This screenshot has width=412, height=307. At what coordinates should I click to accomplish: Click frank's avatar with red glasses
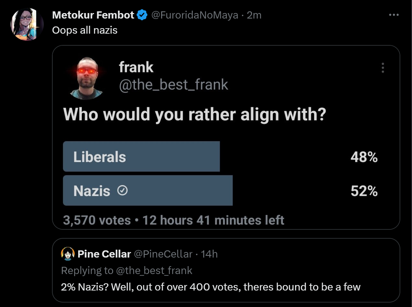[x=87, y=78]
